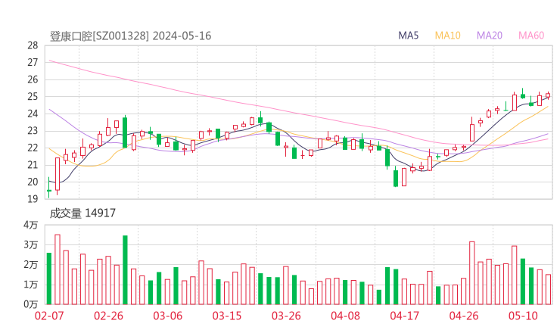
Task: Click the 20 price axis label
Action: tap(33, 182)
